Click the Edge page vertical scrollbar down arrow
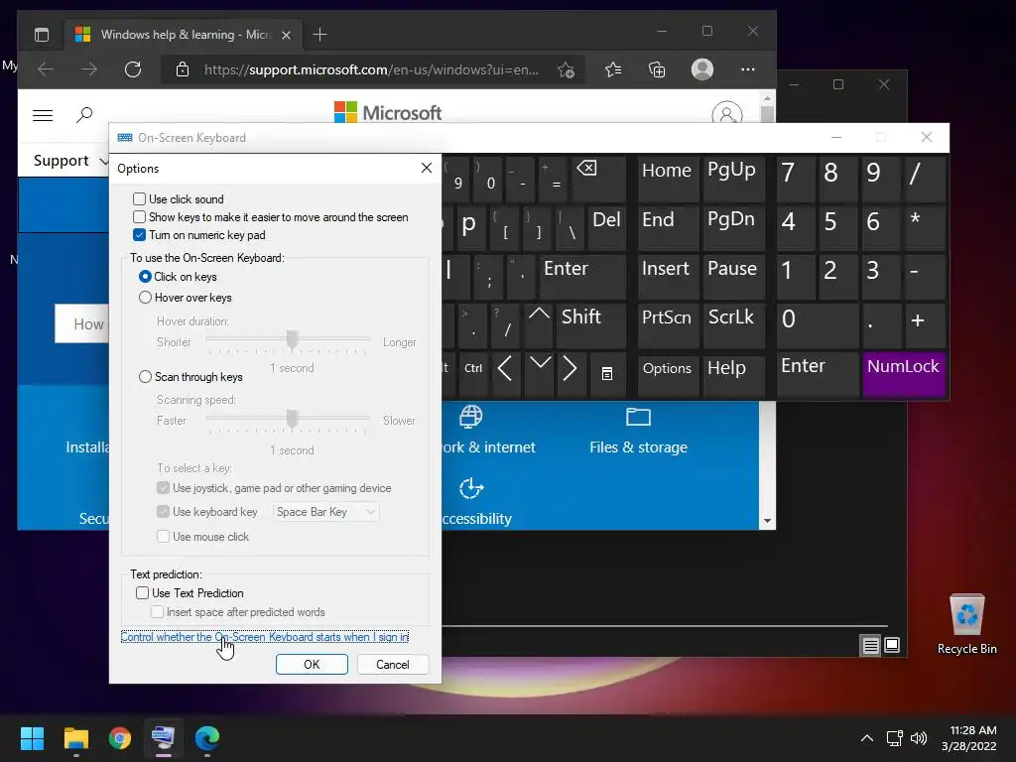This screenshot has height=762, width=1016. coord(767,521)
